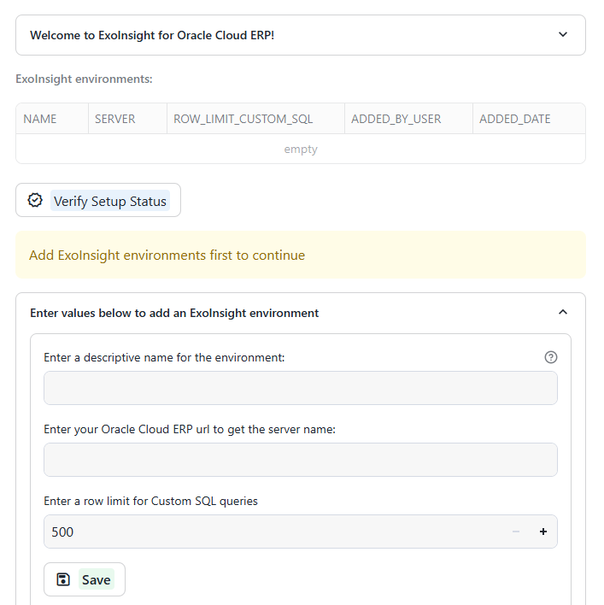604x605 pixels.
Task: Click the empty table placeholder row
Action: pos(301,149)
